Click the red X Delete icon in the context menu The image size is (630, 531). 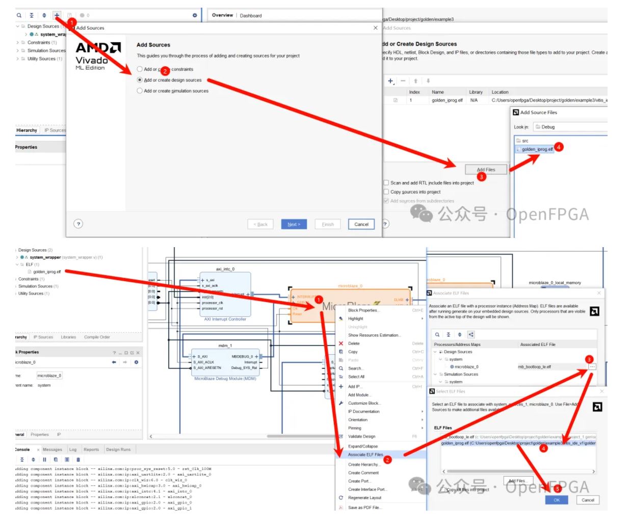coord(341,343)
